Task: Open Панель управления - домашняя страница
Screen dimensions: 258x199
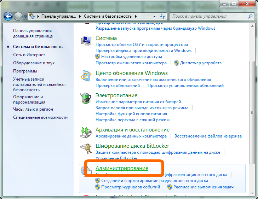Action: (x=34, y=33)
